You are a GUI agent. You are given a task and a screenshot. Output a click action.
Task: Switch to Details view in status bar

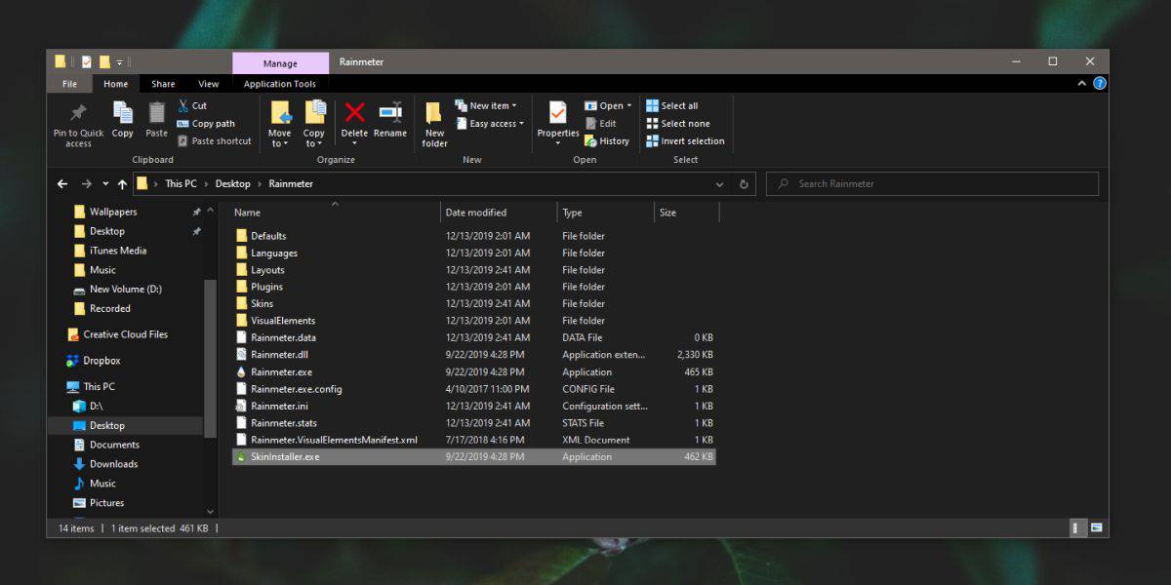(x=1078, y=527)
